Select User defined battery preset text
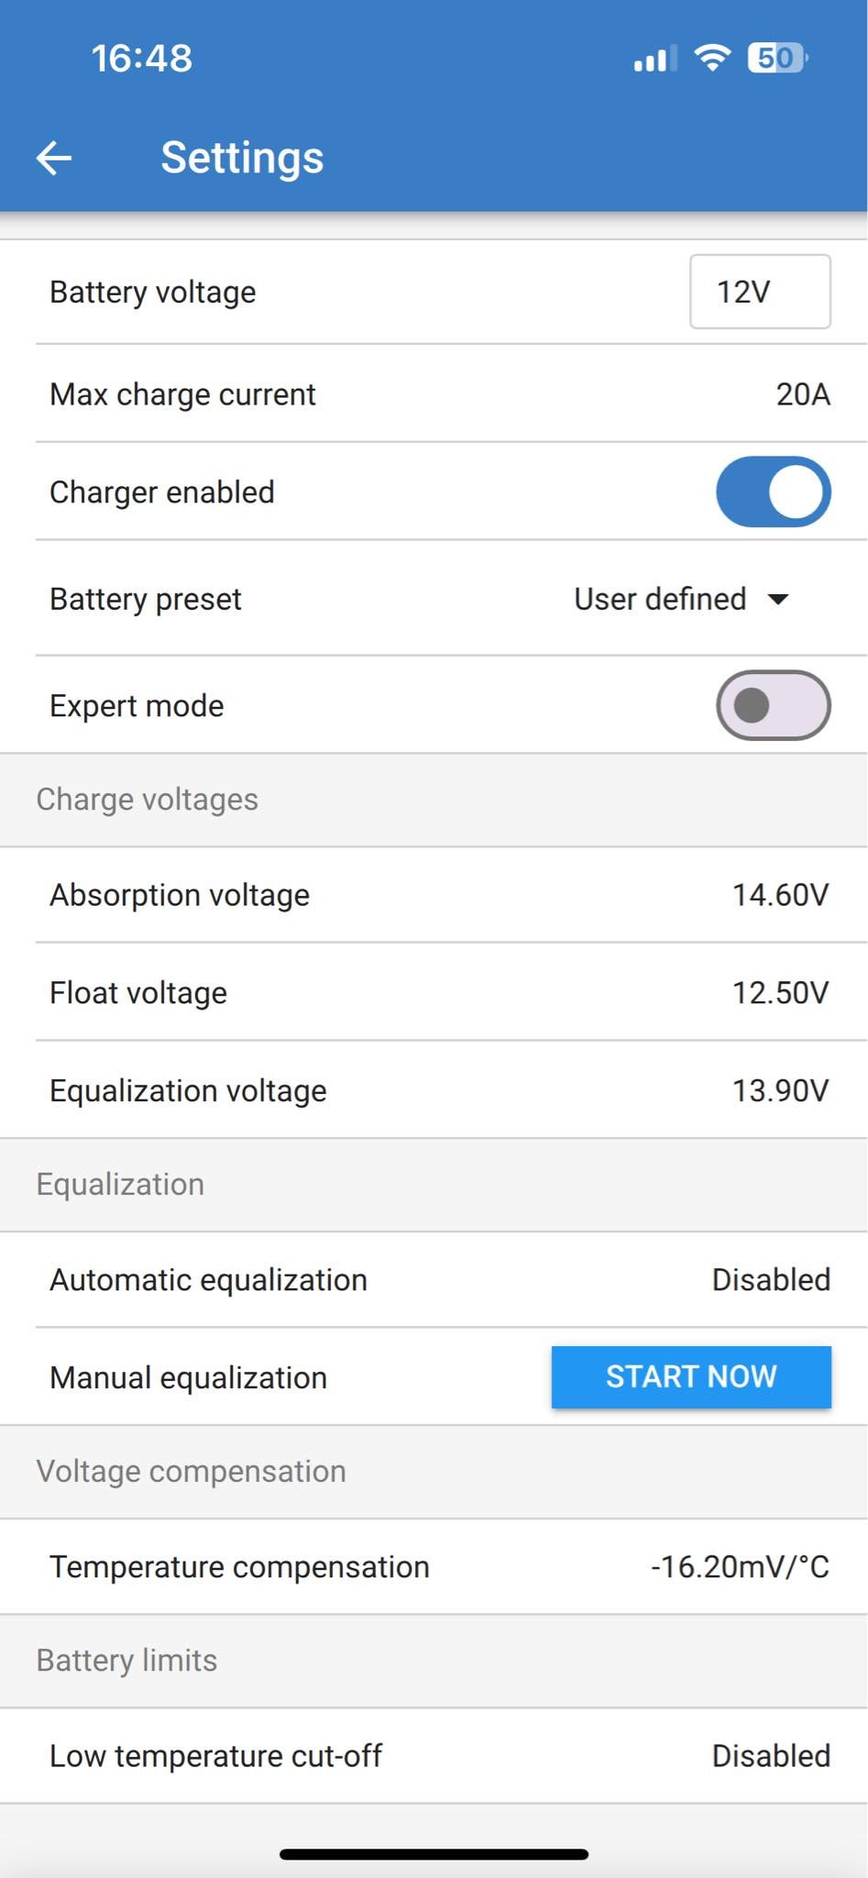 point(660,600)
